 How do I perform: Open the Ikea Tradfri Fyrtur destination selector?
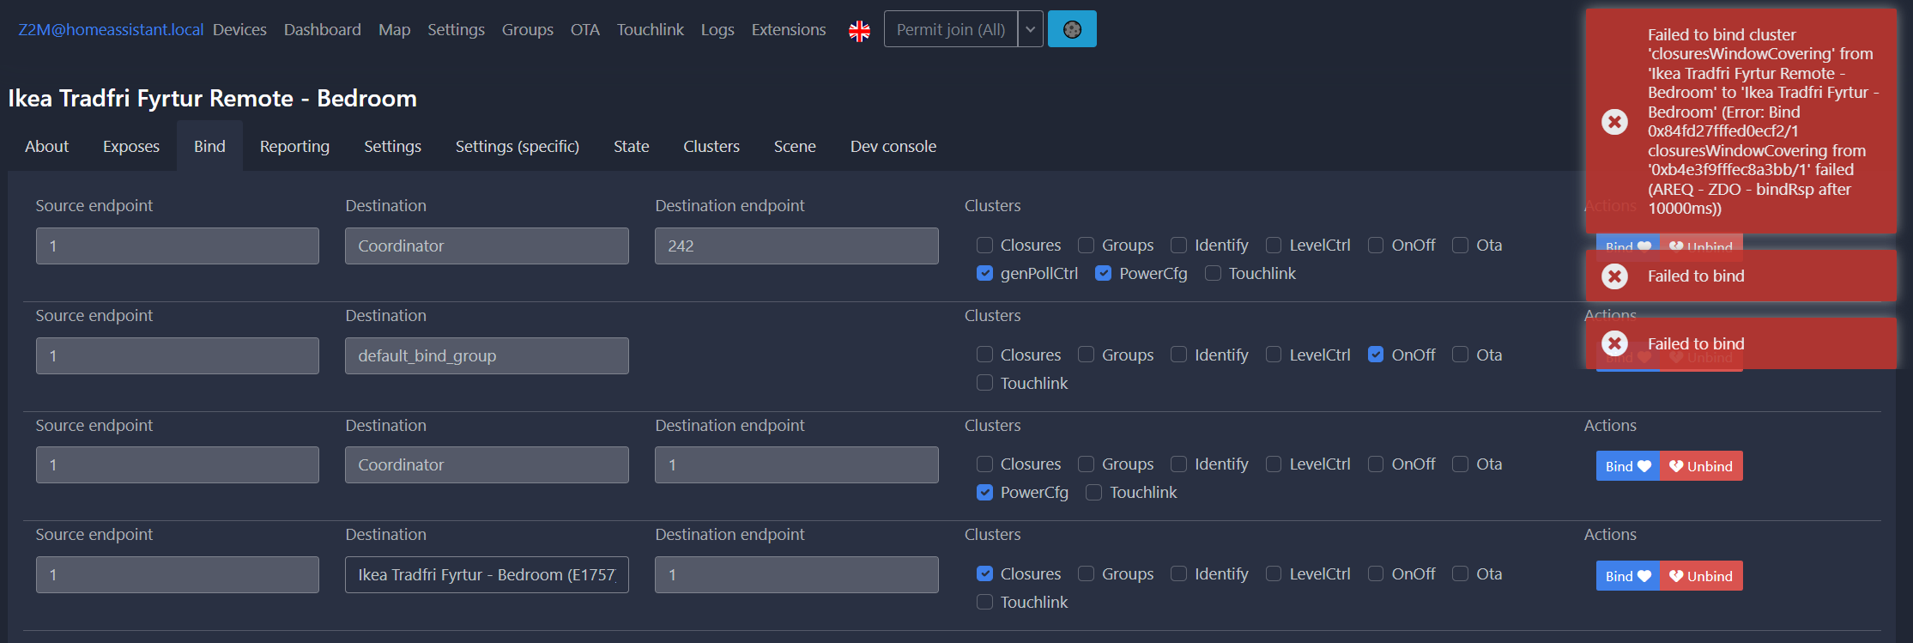click(487, 574)
